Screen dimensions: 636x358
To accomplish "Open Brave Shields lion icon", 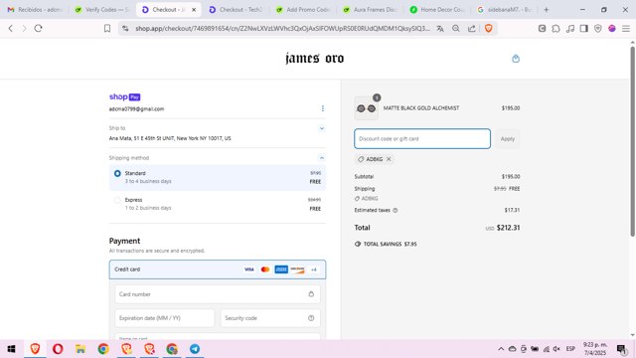I will (488, 29).
